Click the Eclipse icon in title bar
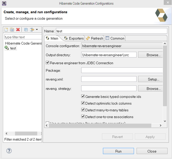 (x=4, y=3)
